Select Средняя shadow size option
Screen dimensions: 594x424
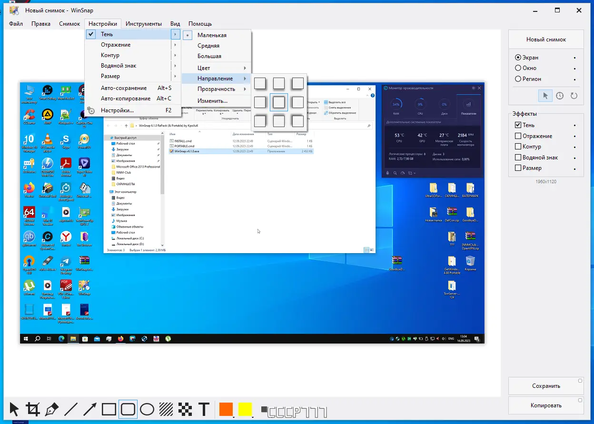tap(216, 46)
